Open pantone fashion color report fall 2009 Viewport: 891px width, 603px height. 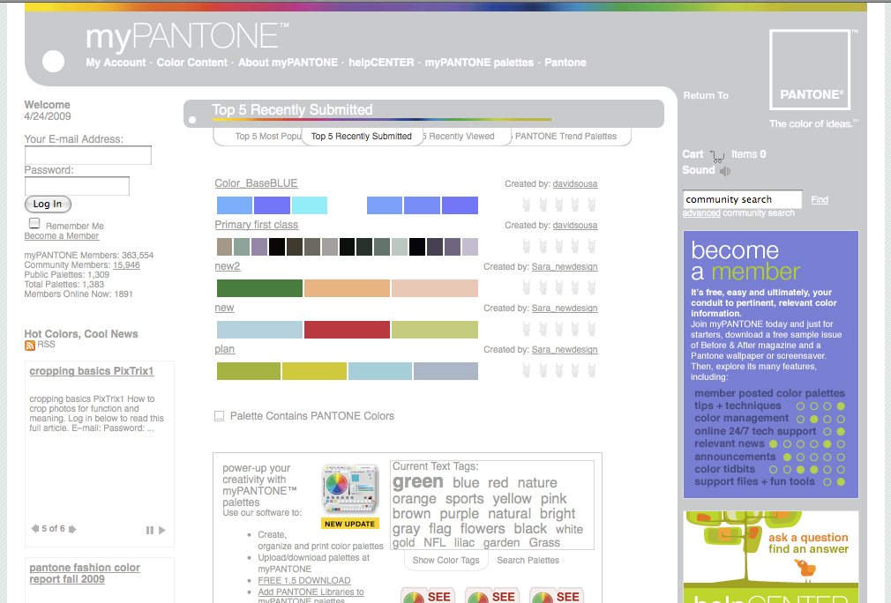85,574
